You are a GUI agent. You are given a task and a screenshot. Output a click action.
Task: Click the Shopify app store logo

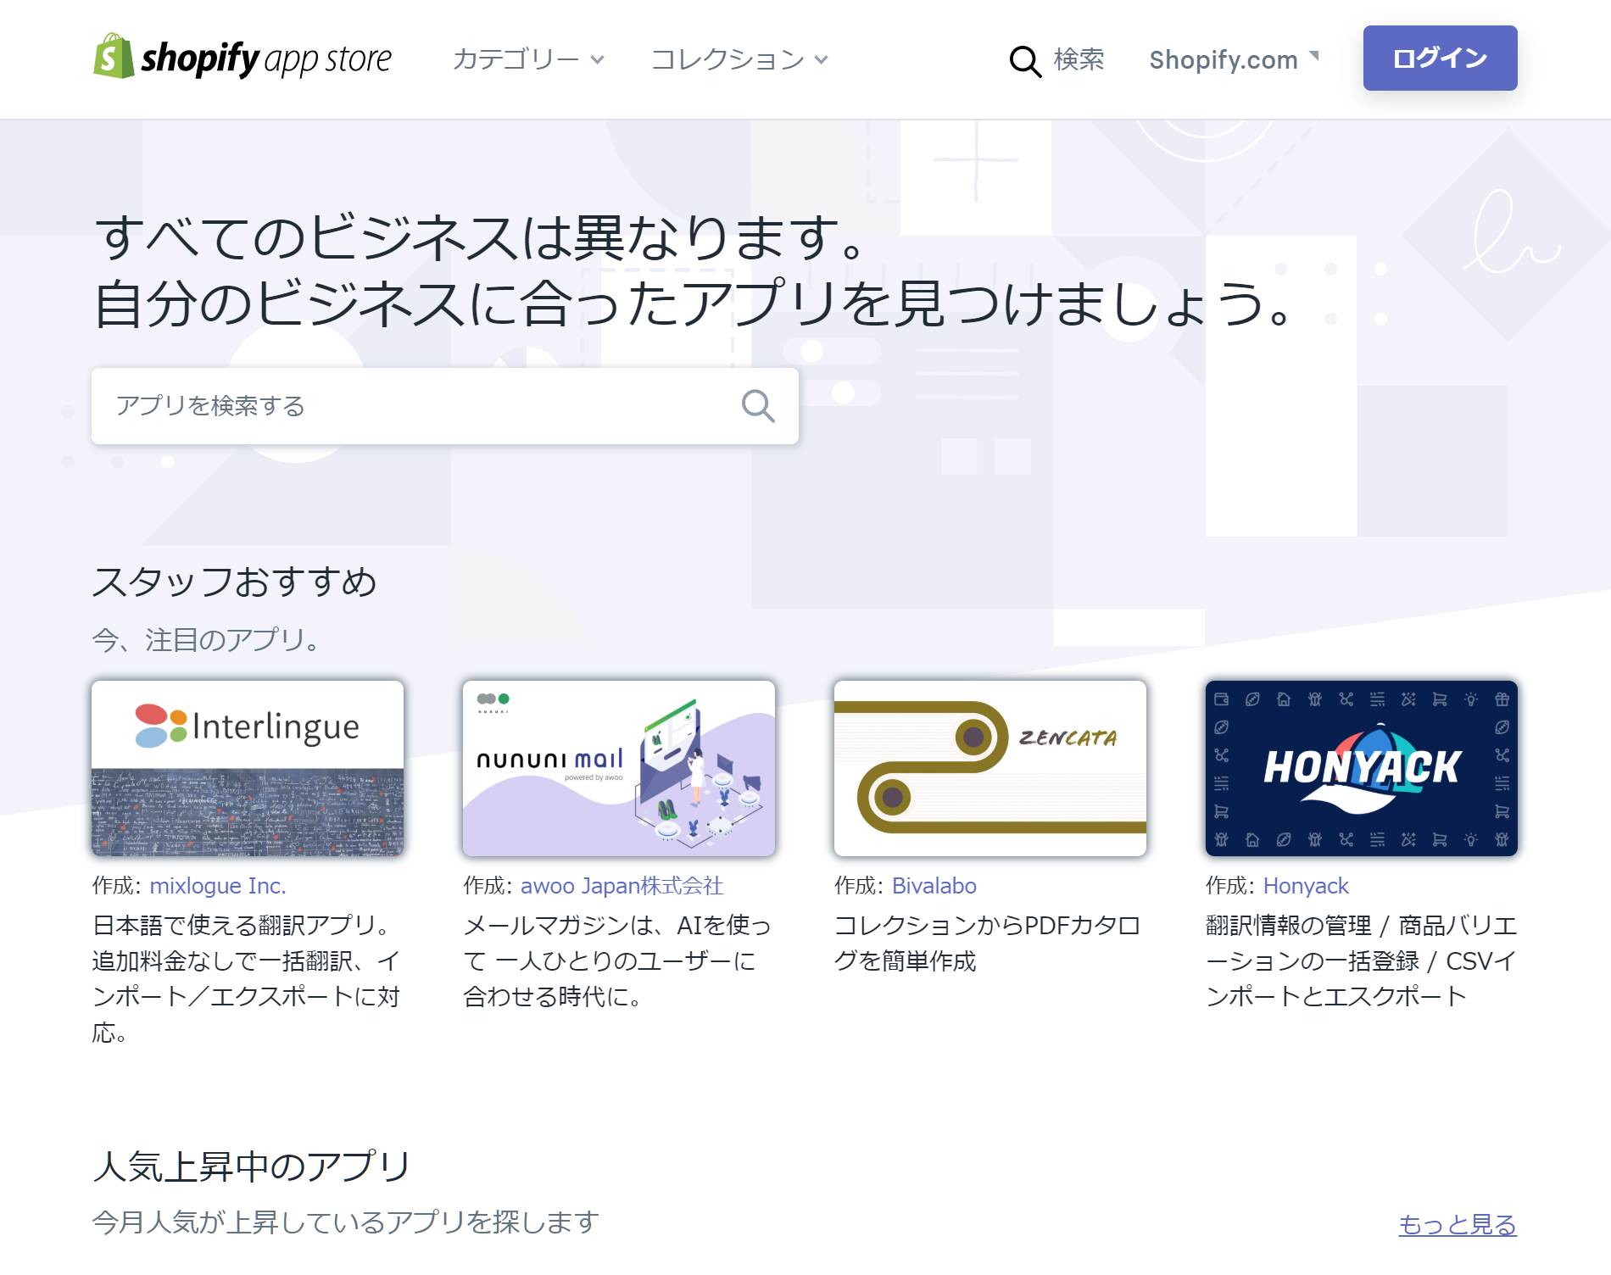click(242, 58)
